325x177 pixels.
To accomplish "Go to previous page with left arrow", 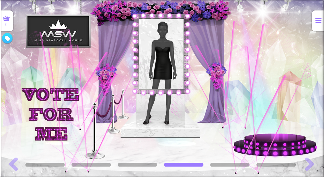I will 14,164.
